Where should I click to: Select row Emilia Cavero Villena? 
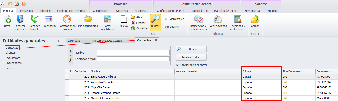[201, 77]
